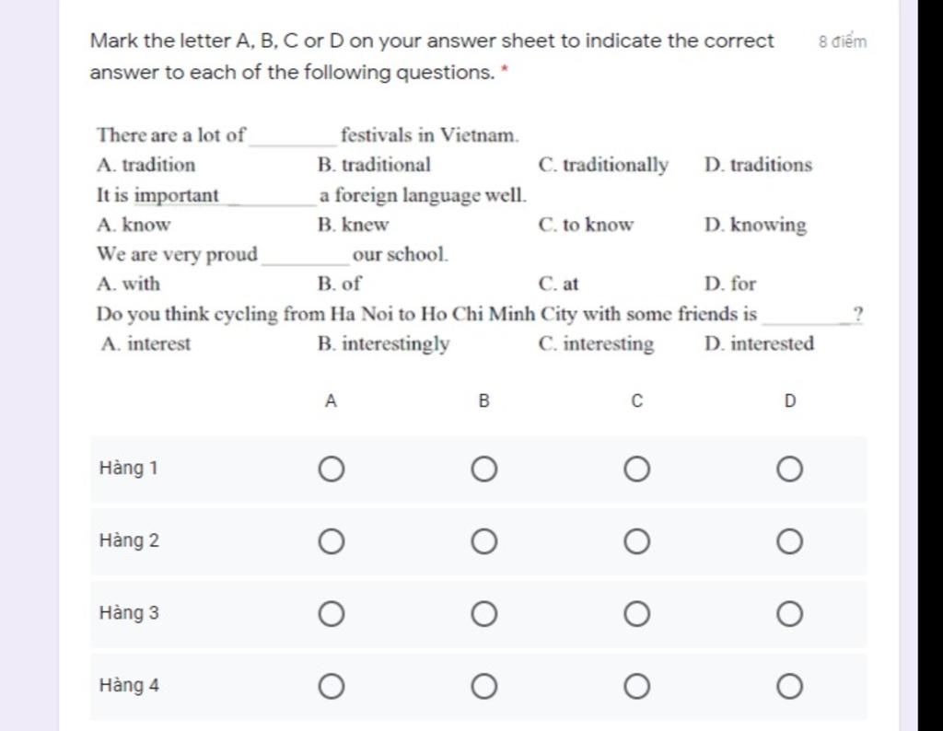This screenshot has height=731, width=943.
Task: Select option C for Hàng 4
Action: 637,687
